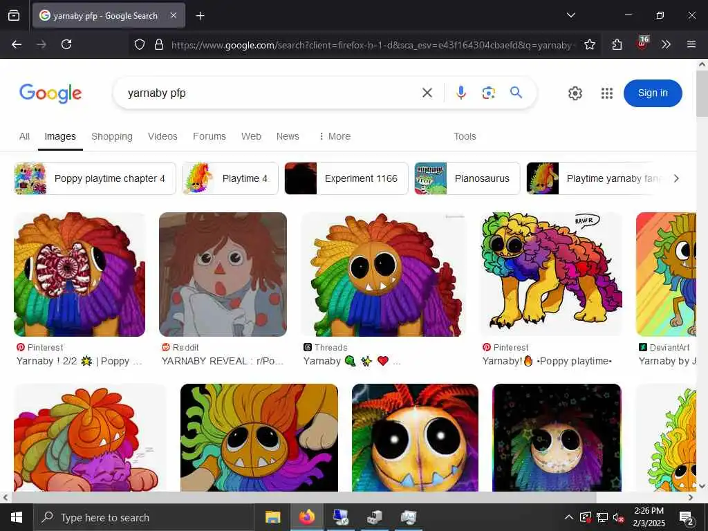Clear the search box with the X
Screen dimensions: 708x531
tap(427, 93)
